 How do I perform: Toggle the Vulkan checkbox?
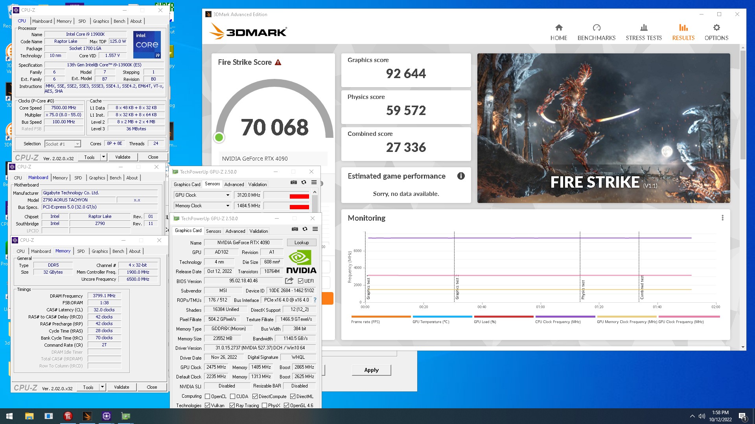pos(207,406)
